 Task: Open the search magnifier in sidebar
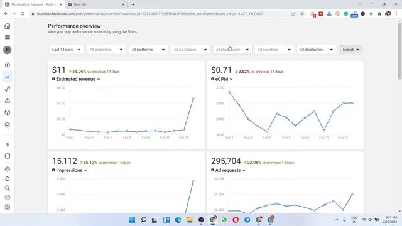[8, 188]
